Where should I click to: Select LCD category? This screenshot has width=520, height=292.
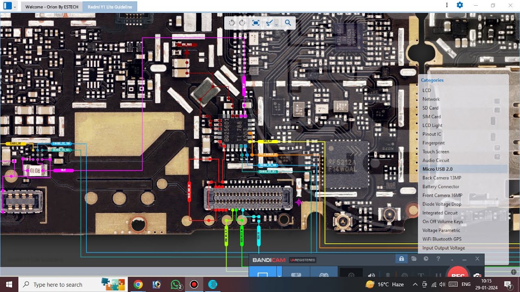point(427,90)
